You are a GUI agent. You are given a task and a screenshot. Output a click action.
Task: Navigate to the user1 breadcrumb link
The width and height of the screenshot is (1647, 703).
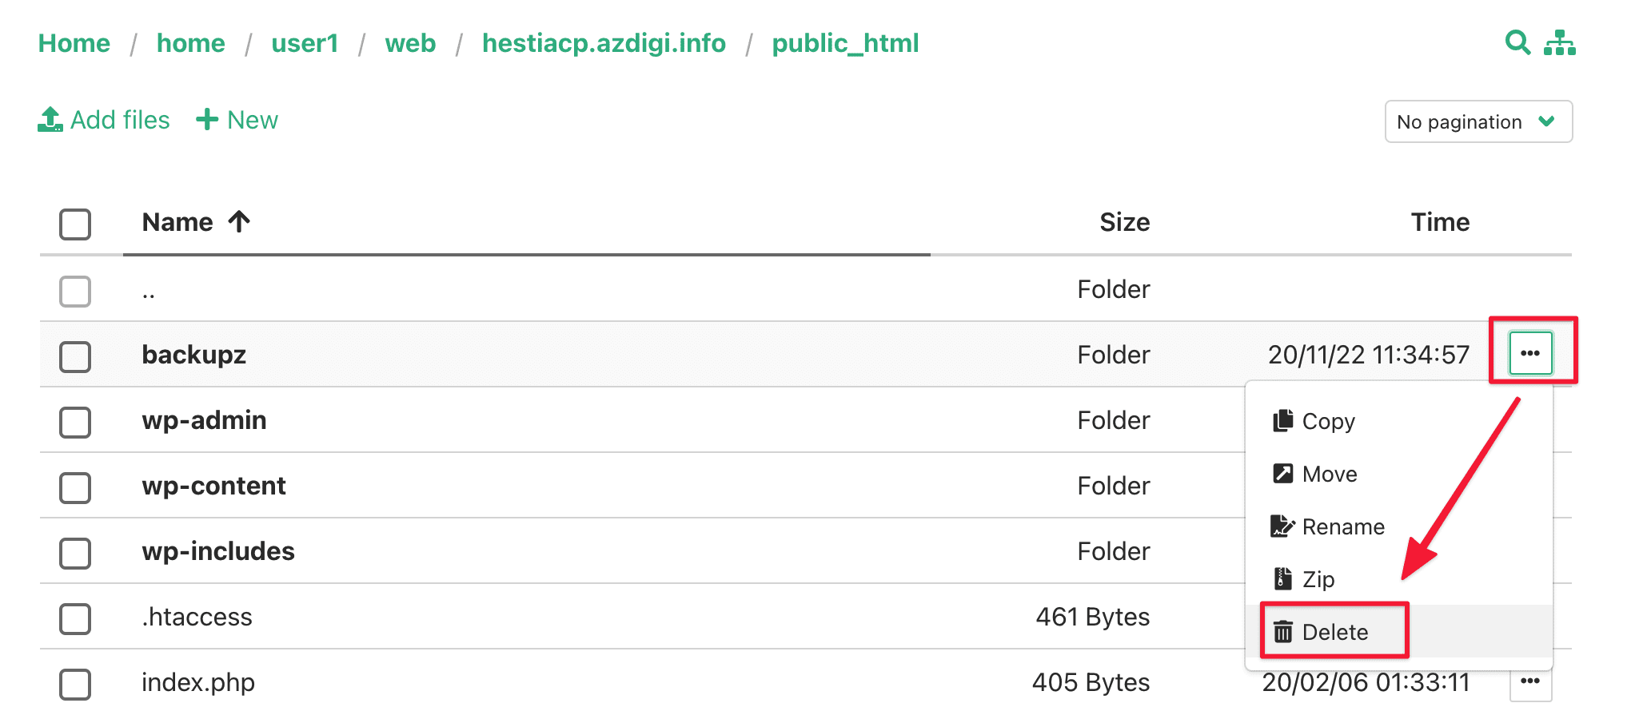(305, 43)
